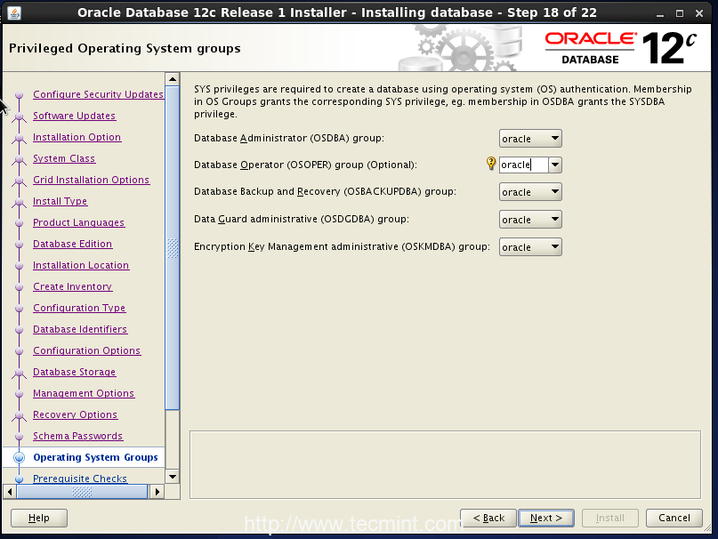Image resolution: width=718 pixels, height=539 pixels.
Task: Maximize the installer window
Action: [680, 13]
